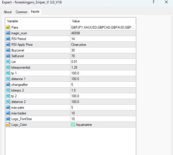Click the color icon beside Logo_Color
Screen dimensions: 173x155
[x=8, y=125]
